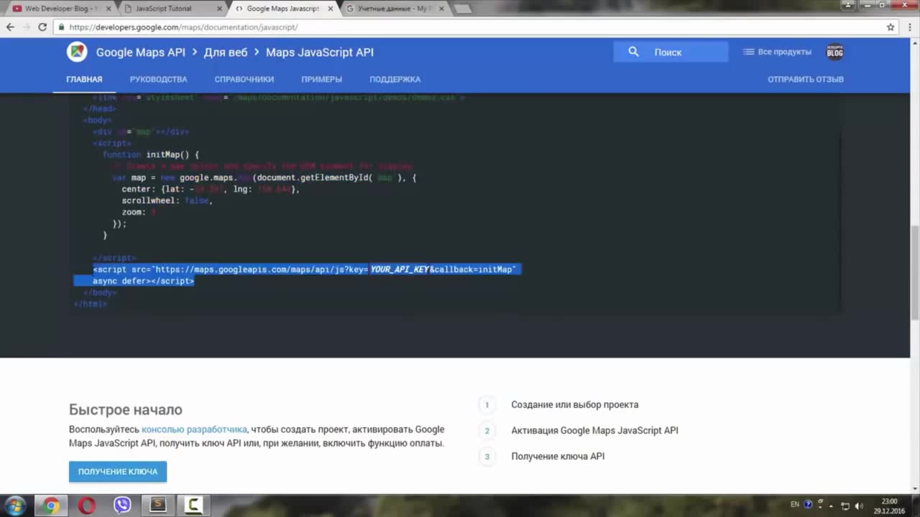Go back to the previous page
The height and width of the screenshot is (517, 920).
point(10,27)
